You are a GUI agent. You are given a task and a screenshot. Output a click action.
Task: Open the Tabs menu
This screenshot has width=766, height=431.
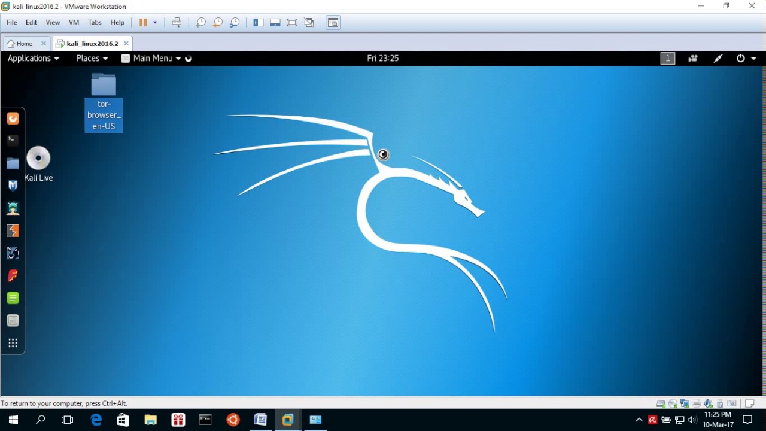(x=95, y=22)
